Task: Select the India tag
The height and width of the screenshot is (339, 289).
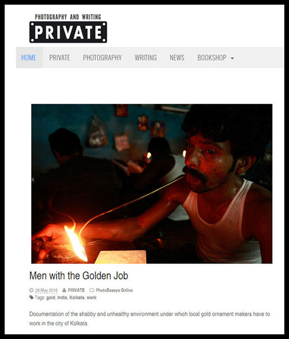Action: (62, 297)
